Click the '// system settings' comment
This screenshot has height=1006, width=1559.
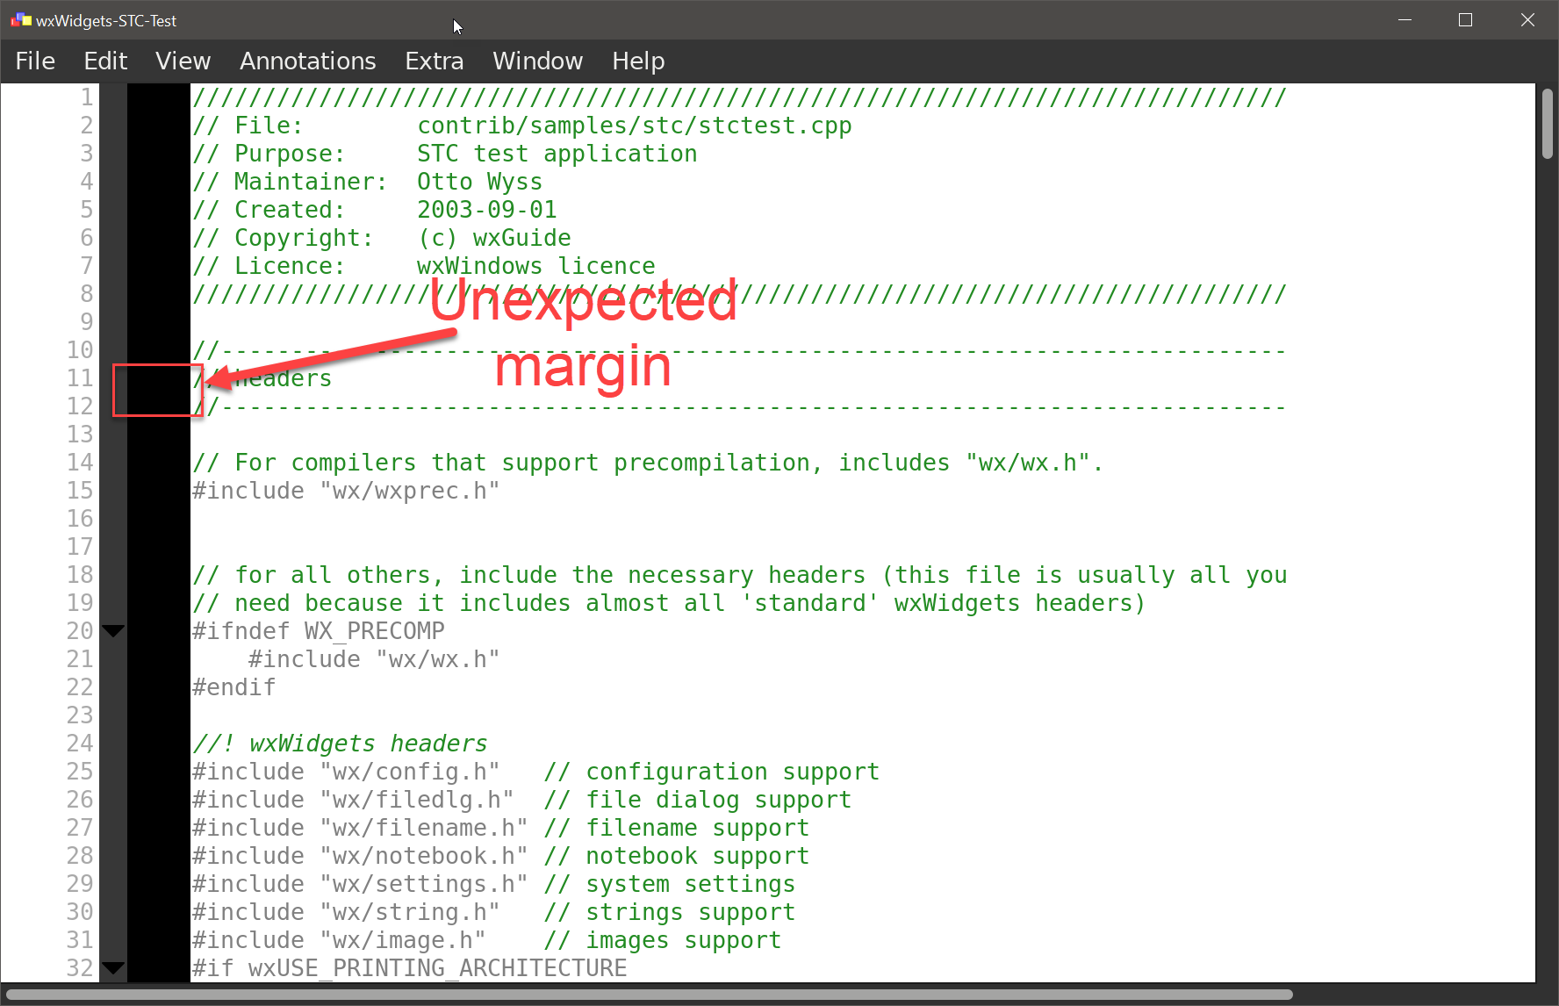(x=669, y=884)
